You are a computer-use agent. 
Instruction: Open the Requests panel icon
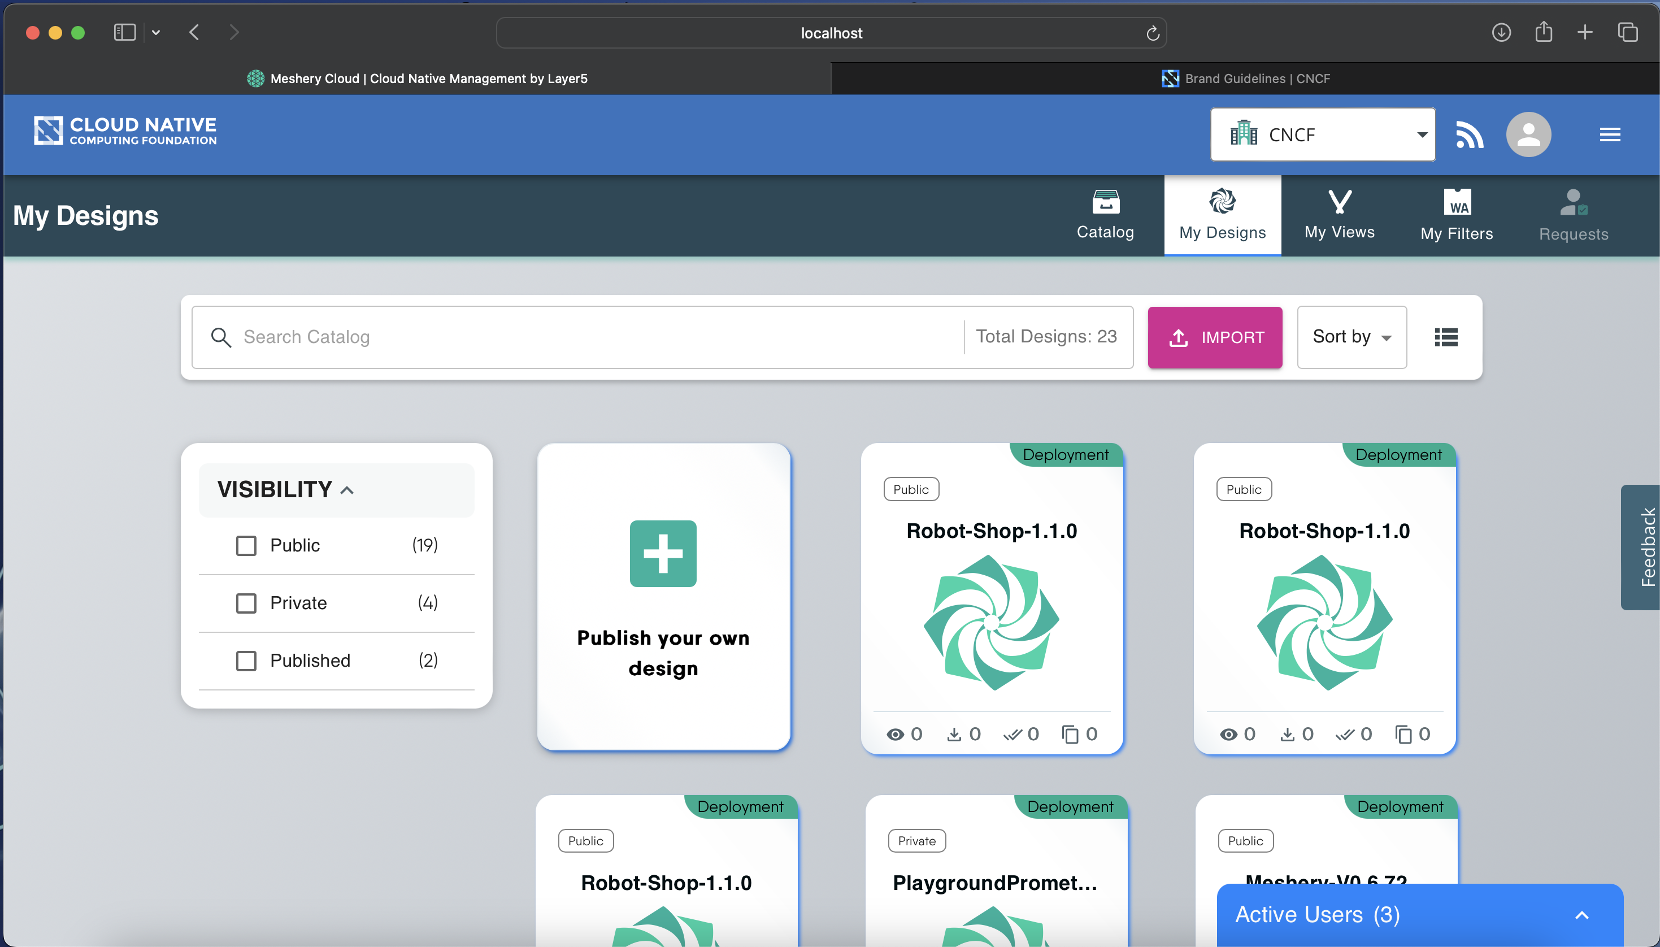click(1572, 215)
